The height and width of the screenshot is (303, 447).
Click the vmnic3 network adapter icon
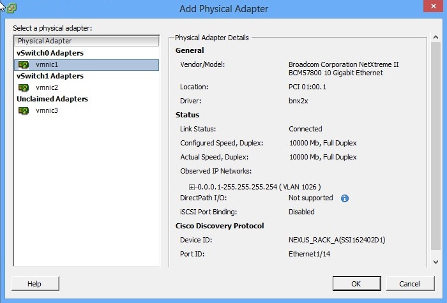click(x=24, y=110)
